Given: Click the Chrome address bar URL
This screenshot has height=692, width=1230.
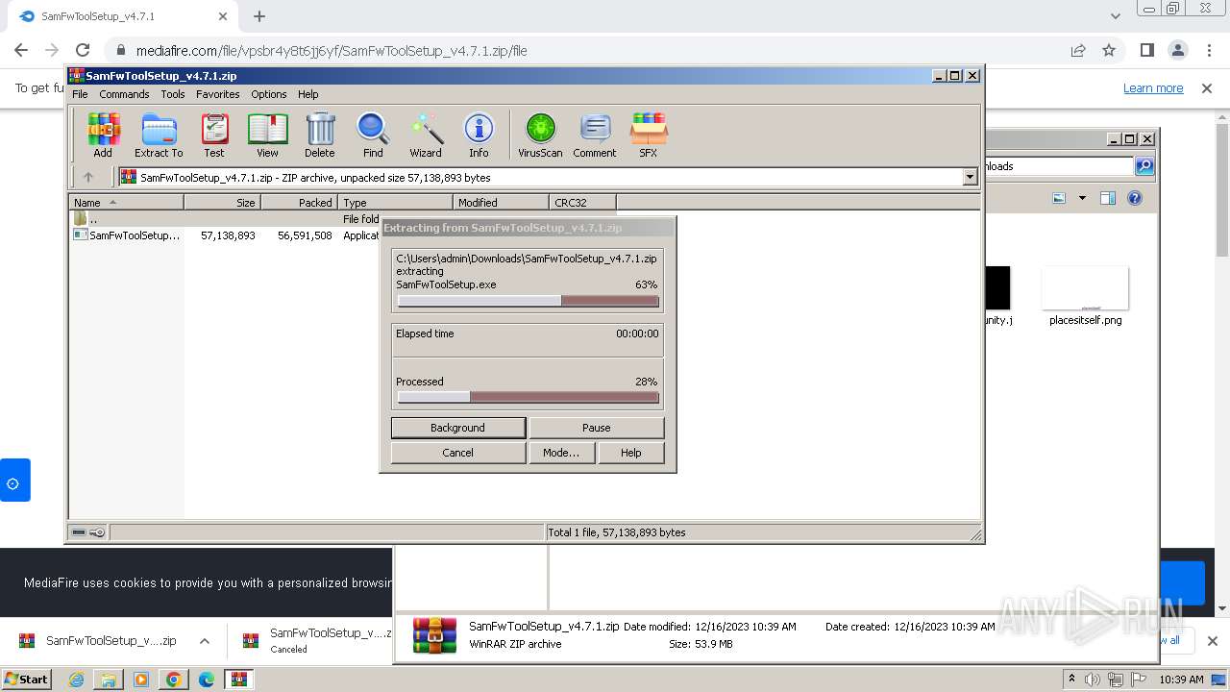Looking at the screenshot, I should tap(332, 50).
